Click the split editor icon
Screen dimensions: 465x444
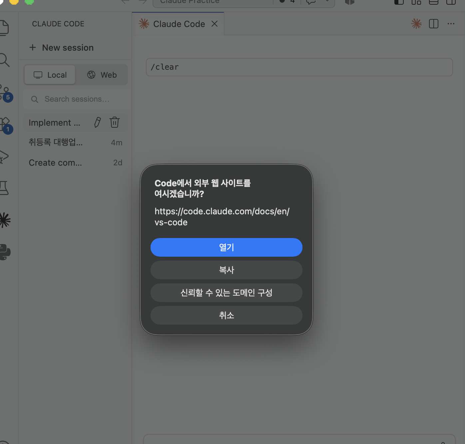coord(434,24)
